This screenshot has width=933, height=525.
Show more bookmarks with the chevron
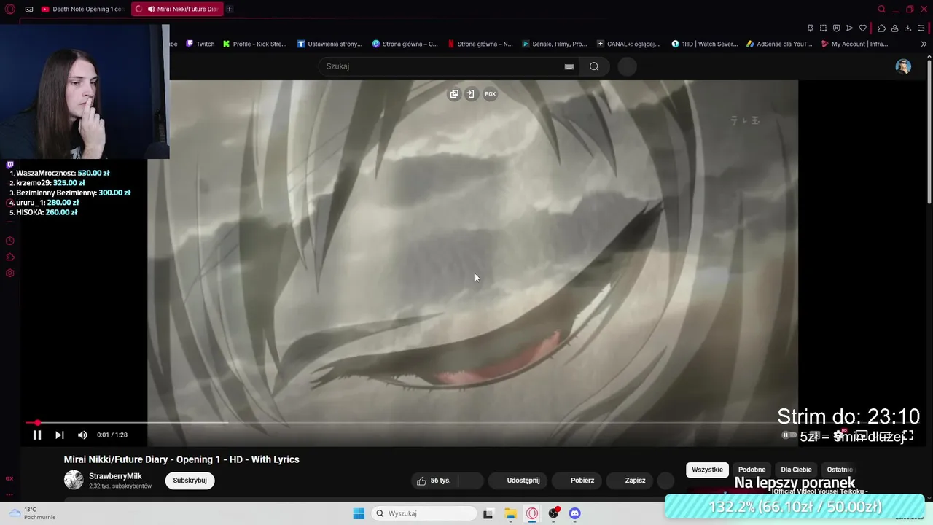coord(924,44)
